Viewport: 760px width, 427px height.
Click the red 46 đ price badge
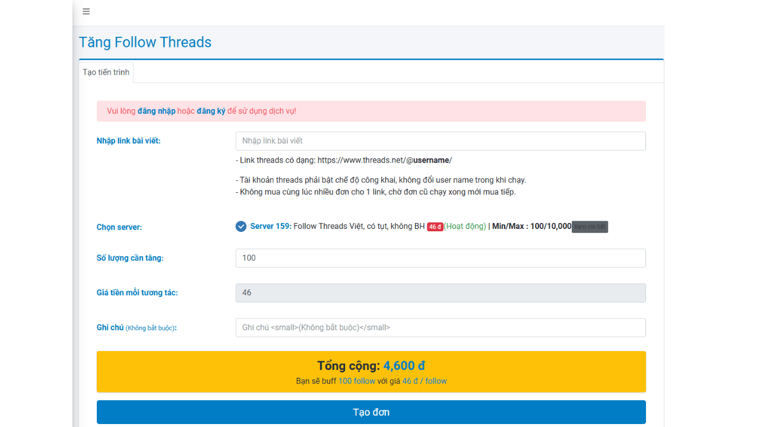tap(435, 227)
